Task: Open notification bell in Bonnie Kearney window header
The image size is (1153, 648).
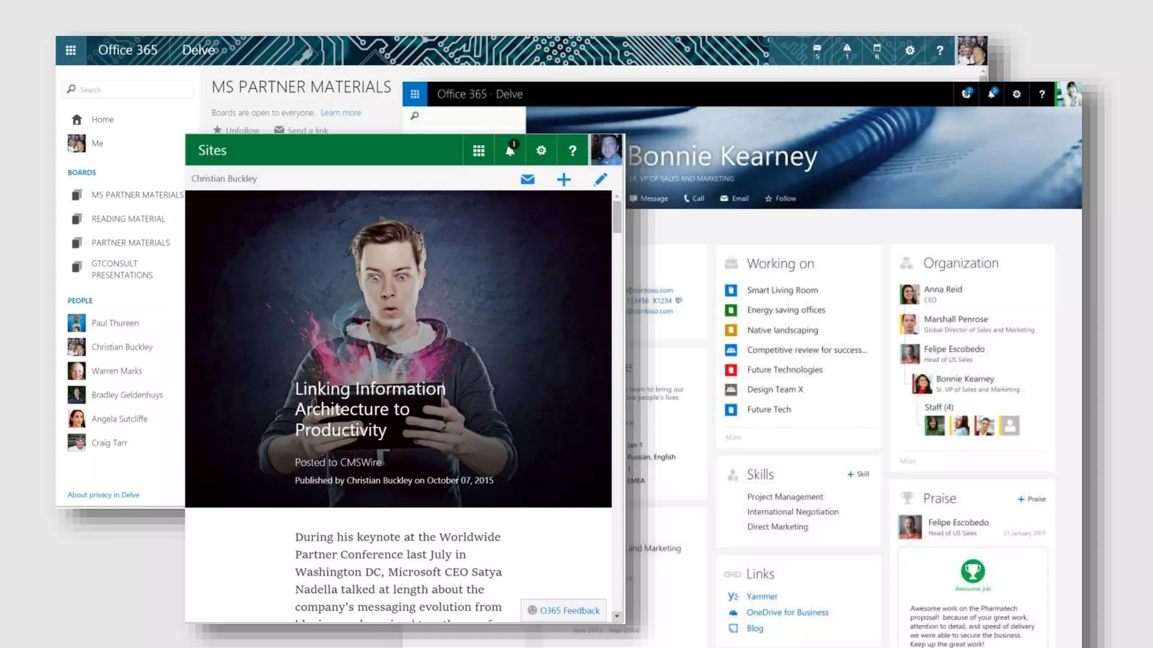Action: [x=991, y=93]
